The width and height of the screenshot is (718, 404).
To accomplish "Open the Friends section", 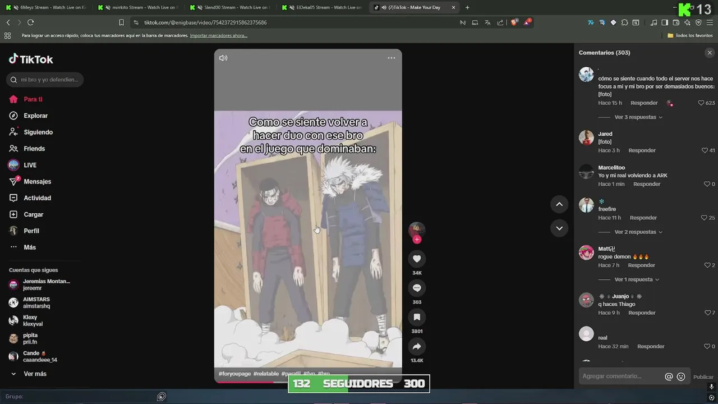I will (x=27, y=149).
